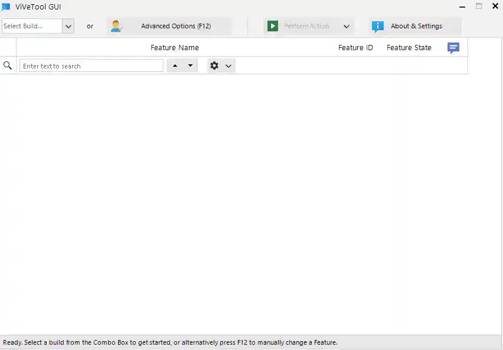
Task: Sort by the Feature State column header
Action: coord(409,47)
